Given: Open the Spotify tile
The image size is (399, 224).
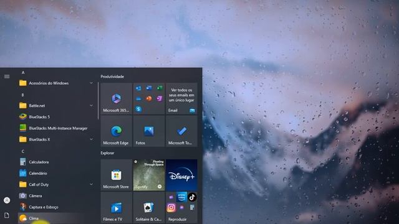Looking at the screenshot, I should pyautogui.click(x=149, y=175).
